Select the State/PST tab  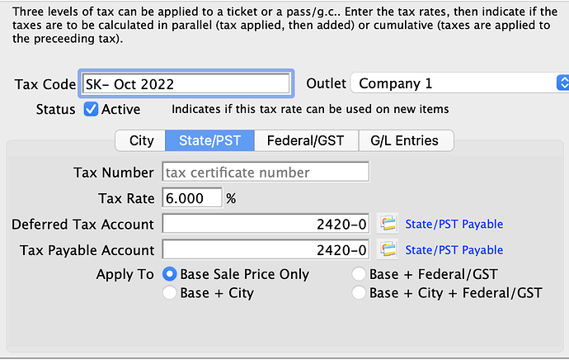(209, 140)
